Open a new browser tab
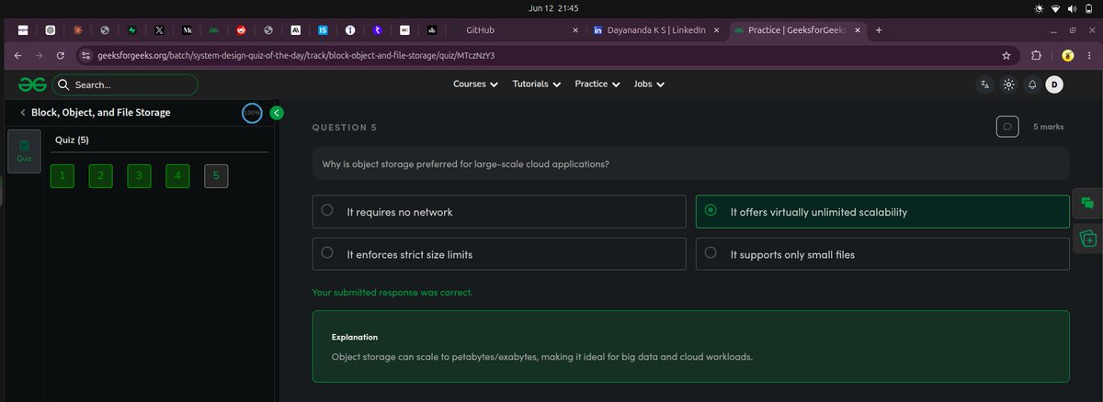Image resolution: width=1103 pixels, height=402 pixels. pyautogui.click(x=879, y=29)
